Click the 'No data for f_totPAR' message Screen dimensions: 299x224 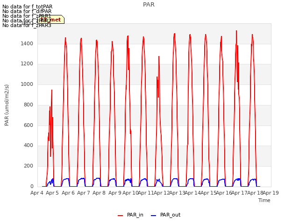click(x=27, y=7)
